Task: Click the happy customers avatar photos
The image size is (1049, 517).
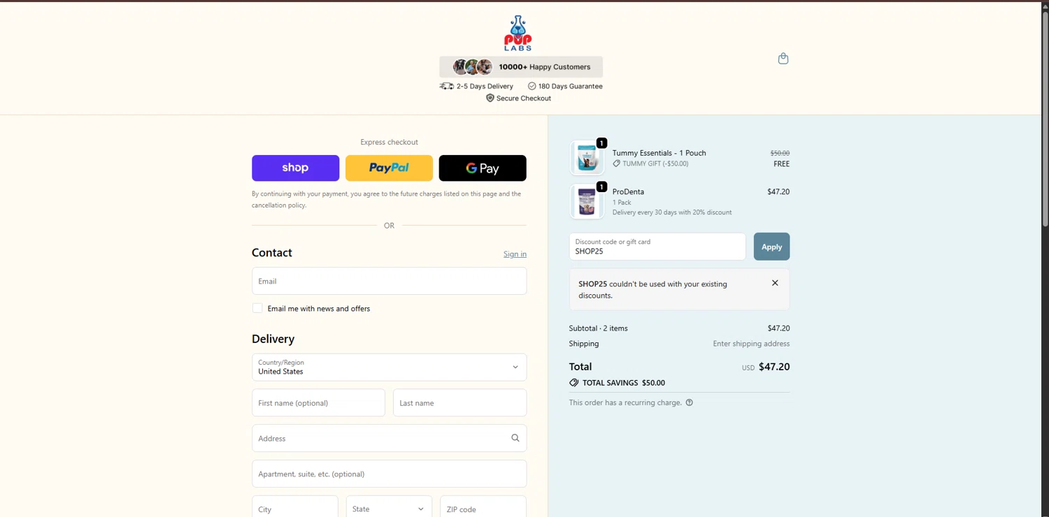Action: pos(473,67)
